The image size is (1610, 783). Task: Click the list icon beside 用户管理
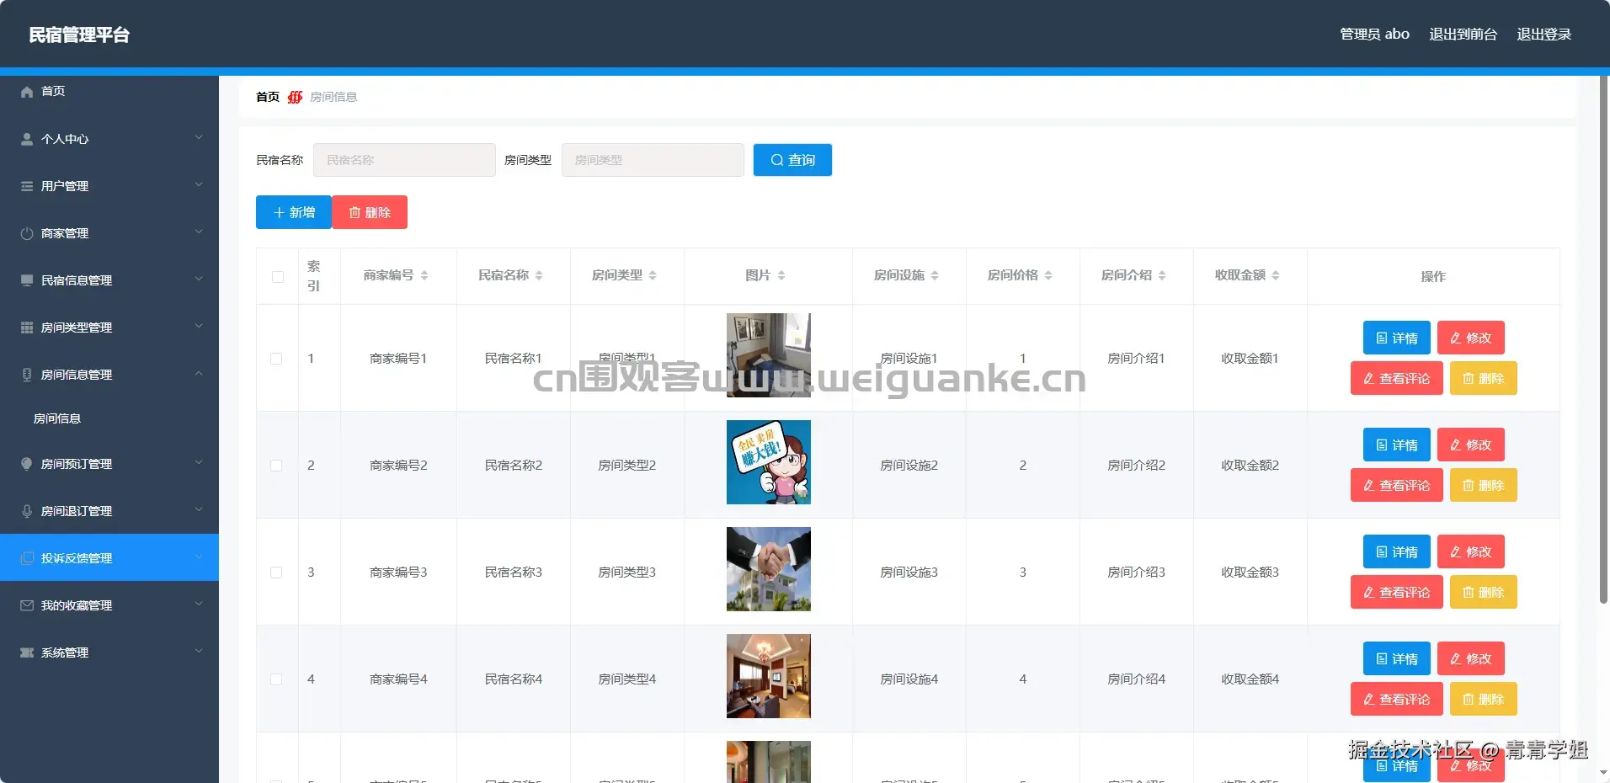tap(27, 186)
